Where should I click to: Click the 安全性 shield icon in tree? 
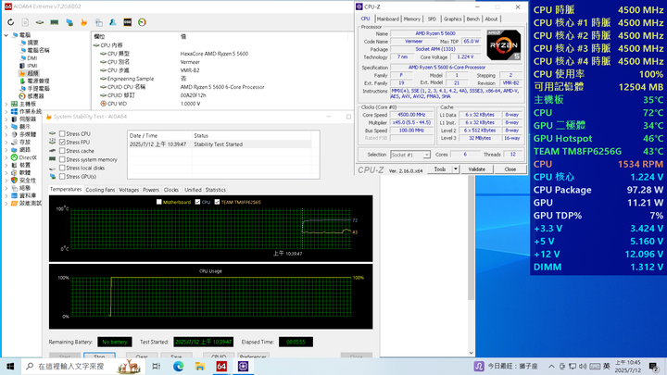[x=14, y=181]
